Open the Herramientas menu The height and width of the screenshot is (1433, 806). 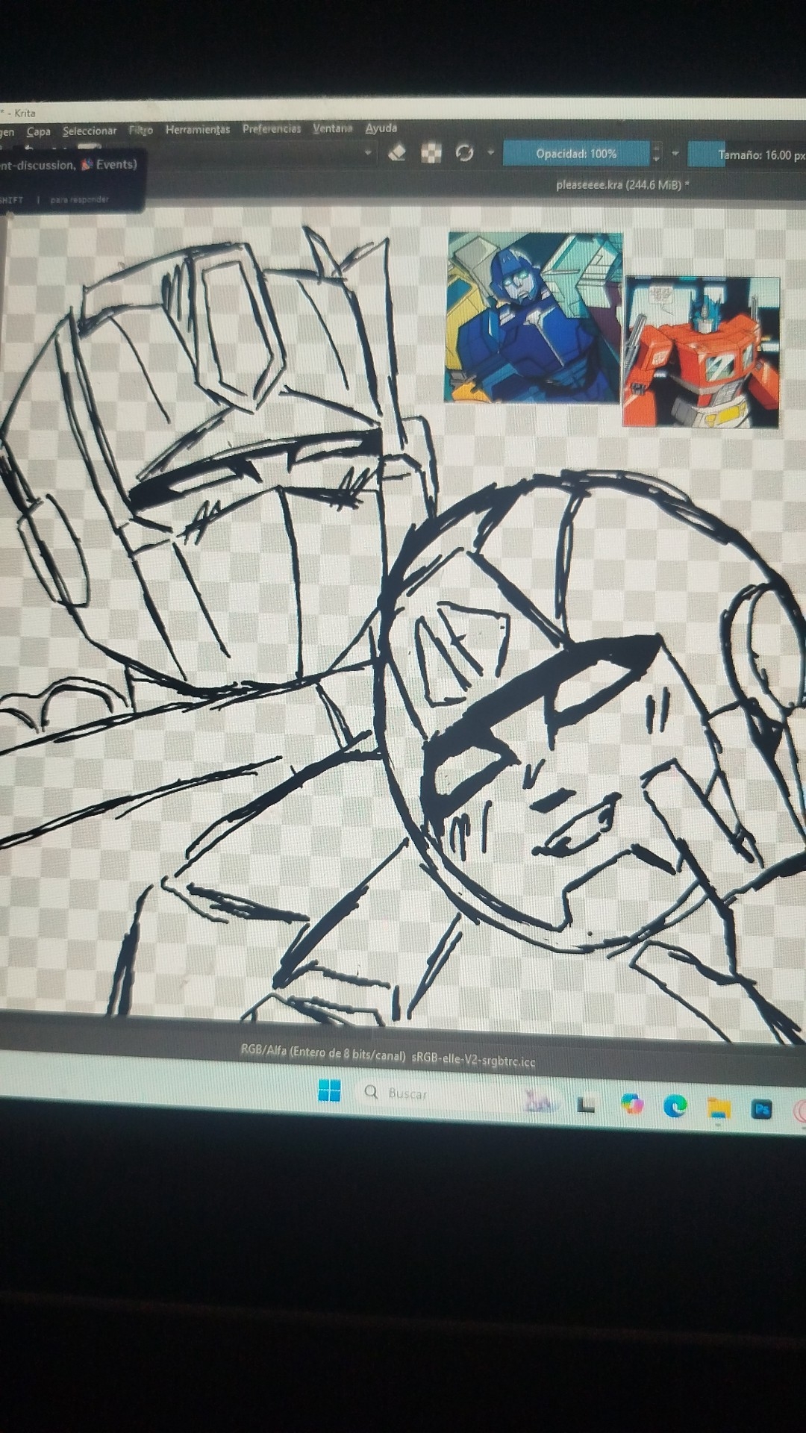pos(198,129)
